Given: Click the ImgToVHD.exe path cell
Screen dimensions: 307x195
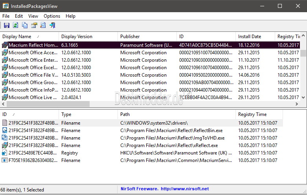Looking at the screenshot, I should [x=172, y=138].
